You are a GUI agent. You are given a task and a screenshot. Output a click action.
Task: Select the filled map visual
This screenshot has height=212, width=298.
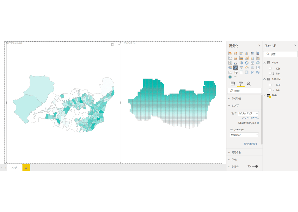(230, 67)
